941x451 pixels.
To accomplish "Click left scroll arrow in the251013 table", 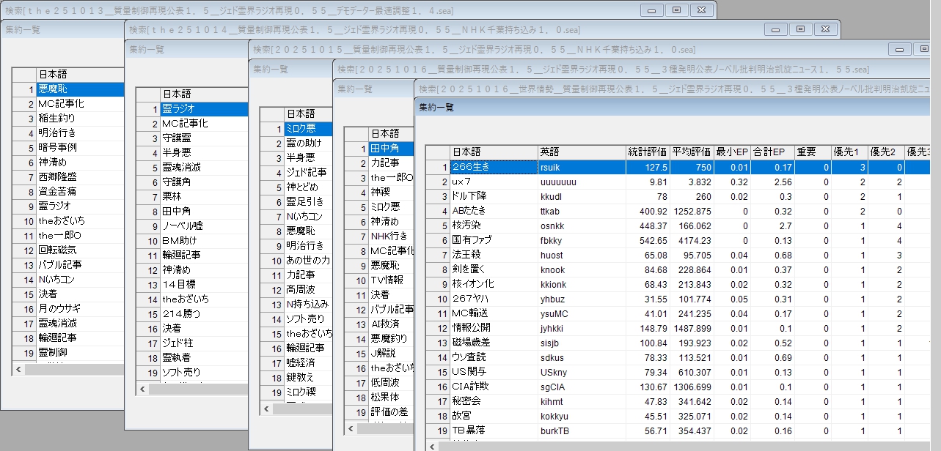I will click(x=18, y=368).
